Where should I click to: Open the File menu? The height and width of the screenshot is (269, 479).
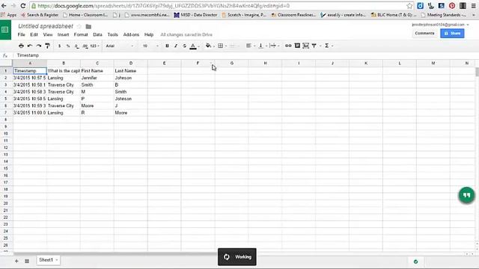21,34
